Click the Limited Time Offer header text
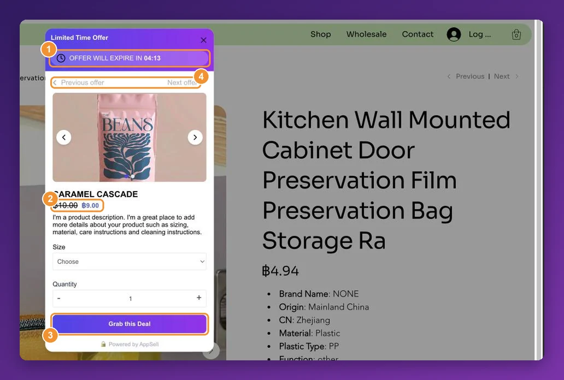Screen dimensions: 564x380 point(79,38)
